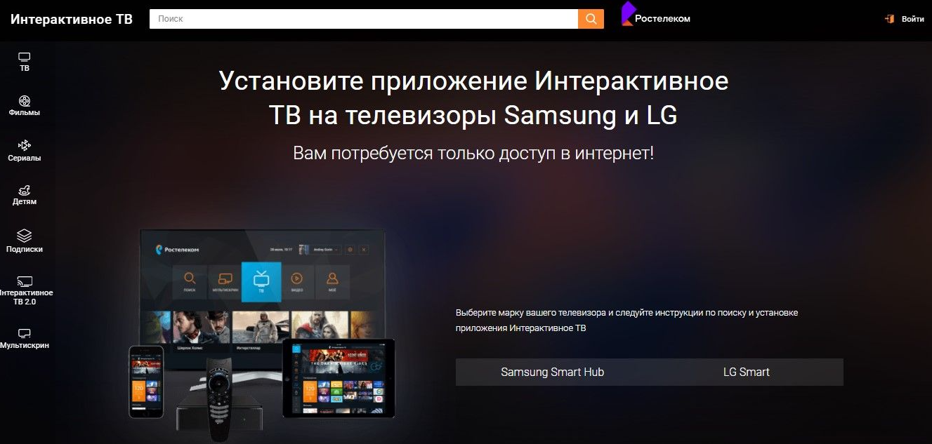Click the Интерактивное ТВ site title

click(x=72, y=19)
